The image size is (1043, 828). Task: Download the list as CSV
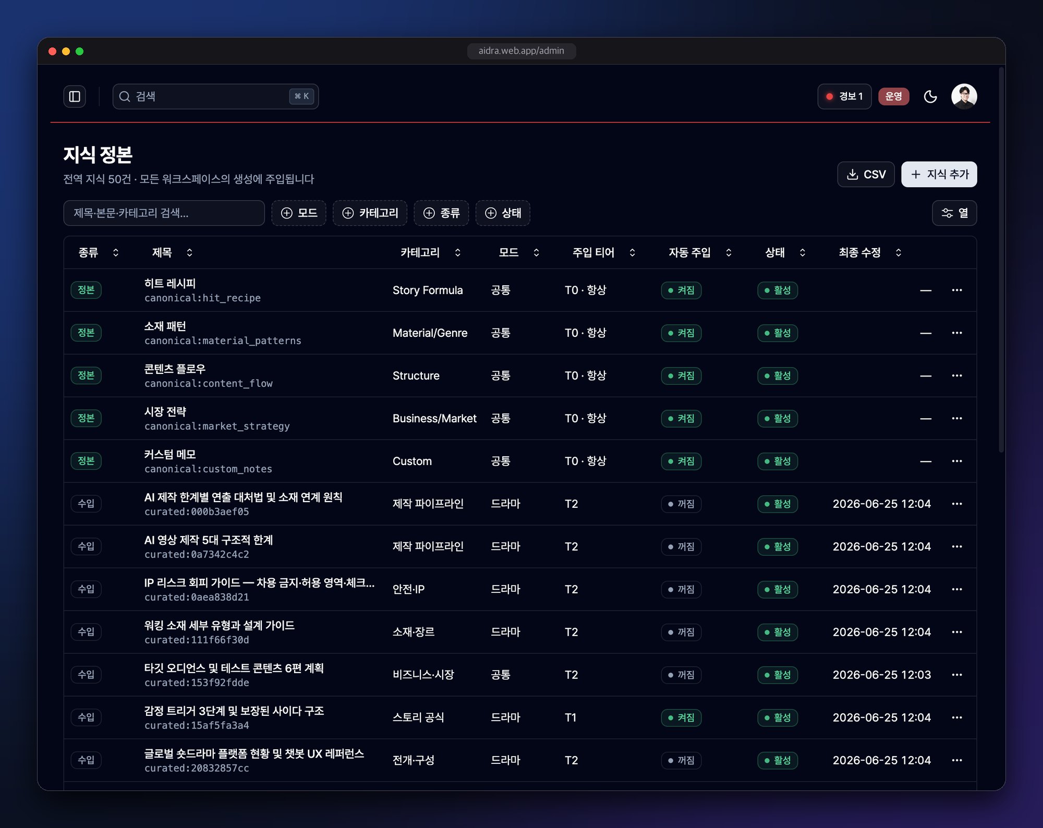[x=866, y=174]
